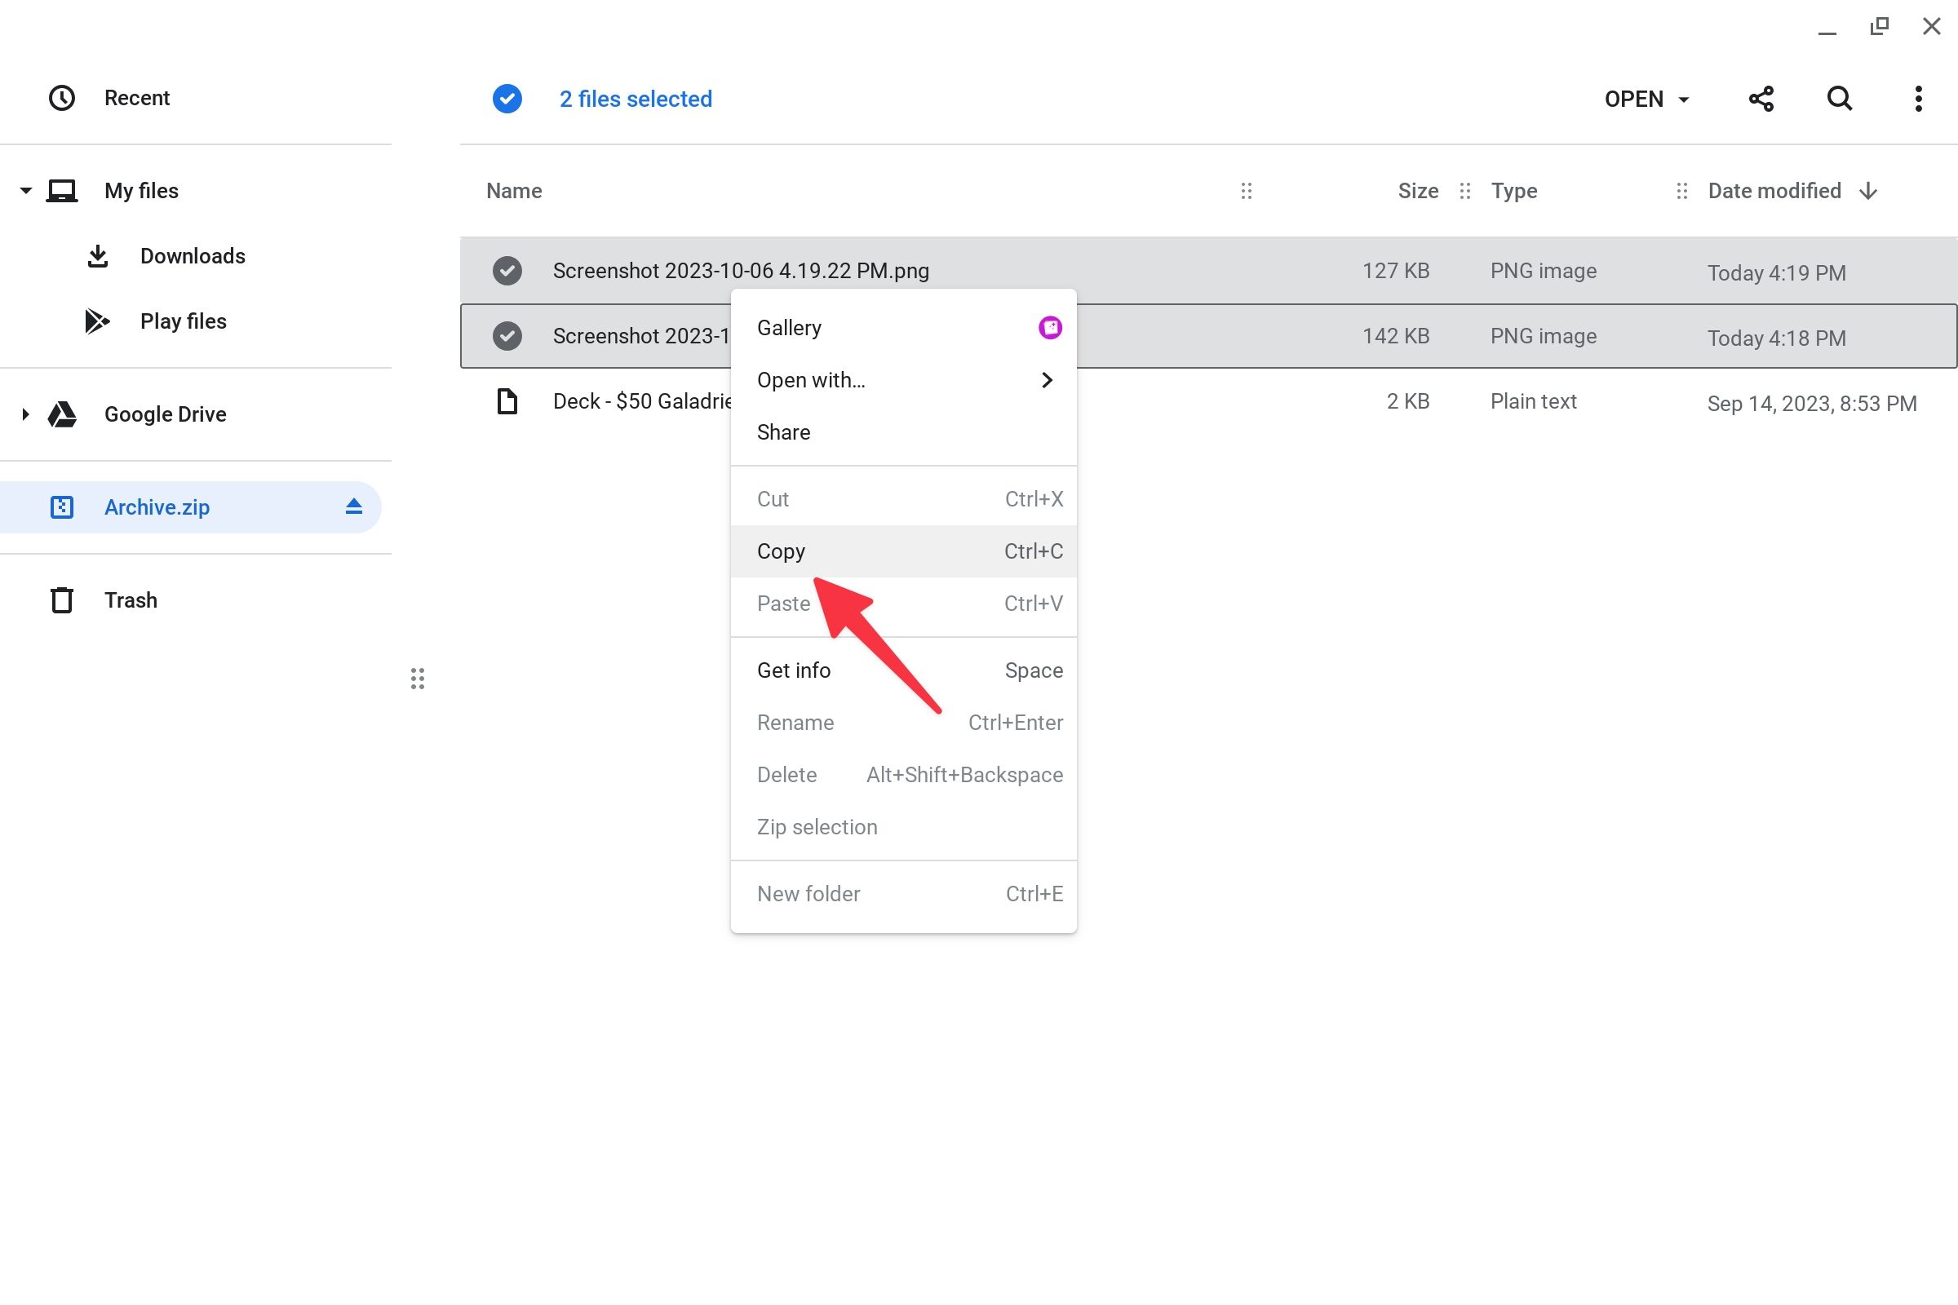Click the blue selection check circle near file count

coord(507,98)
